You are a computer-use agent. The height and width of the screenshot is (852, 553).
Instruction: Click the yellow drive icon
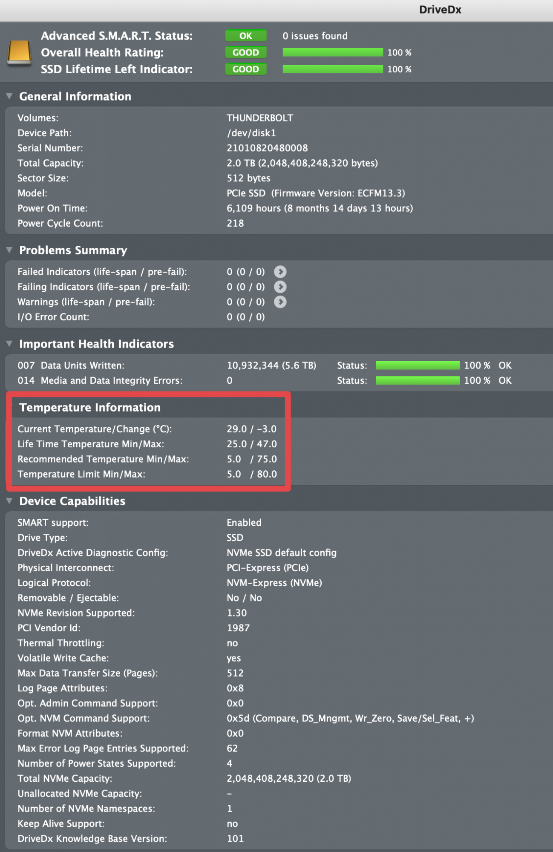(x=19, y=52)
